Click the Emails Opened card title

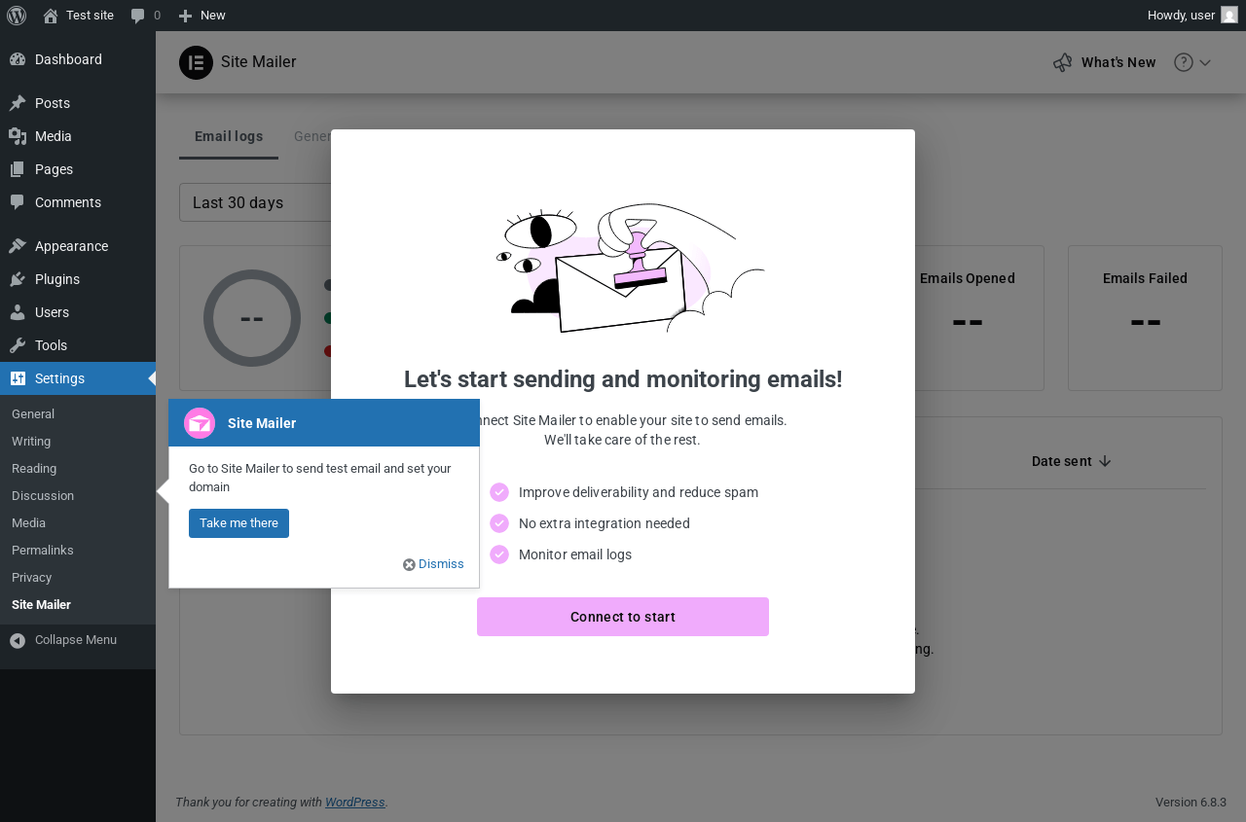coord(968,278)
